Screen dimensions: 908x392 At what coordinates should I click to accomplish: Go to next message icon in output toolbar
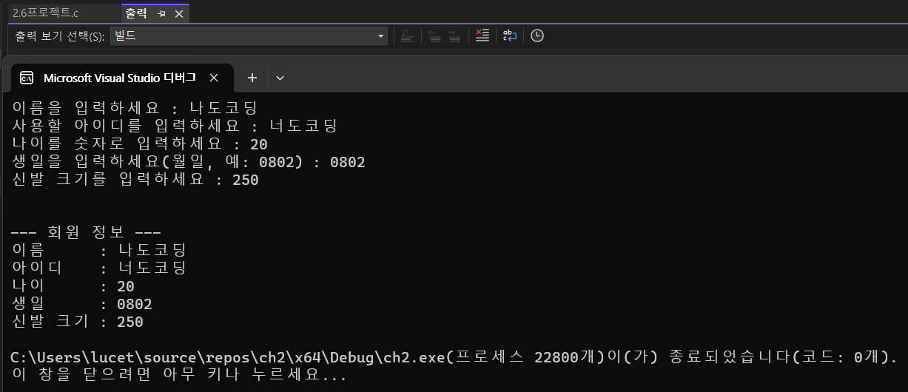(454, 36)
